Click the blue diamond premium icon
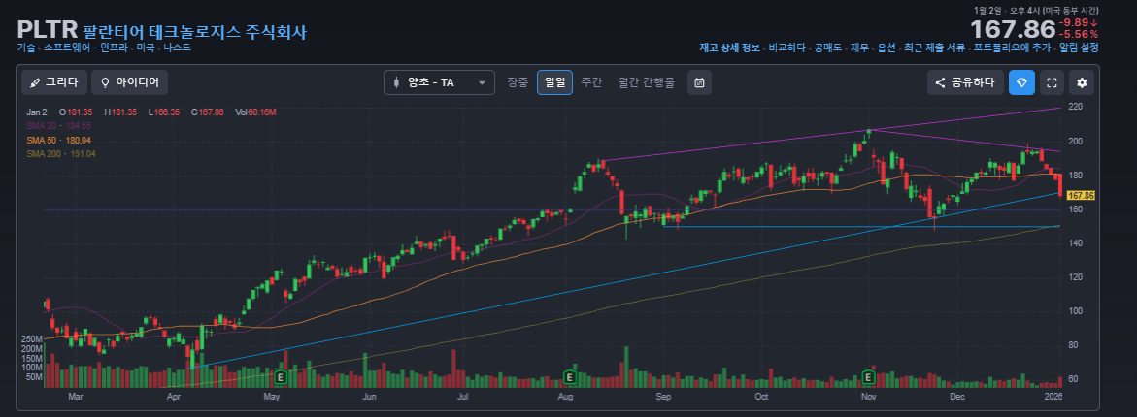1137x417 pixels. pyautogui.click(x=1021, y=82)
